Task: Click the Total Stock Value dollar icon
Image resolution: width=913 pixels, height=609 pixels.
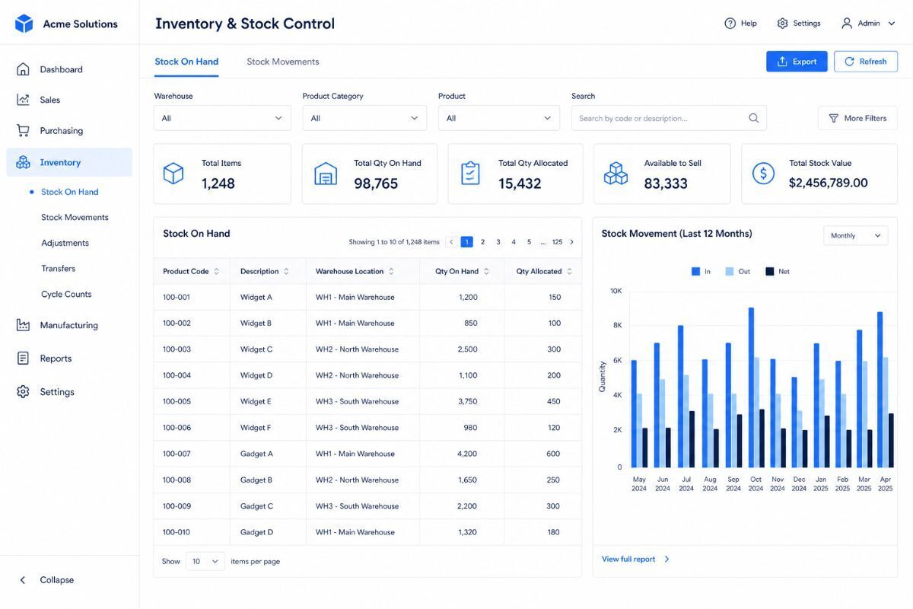Action: 763,174
